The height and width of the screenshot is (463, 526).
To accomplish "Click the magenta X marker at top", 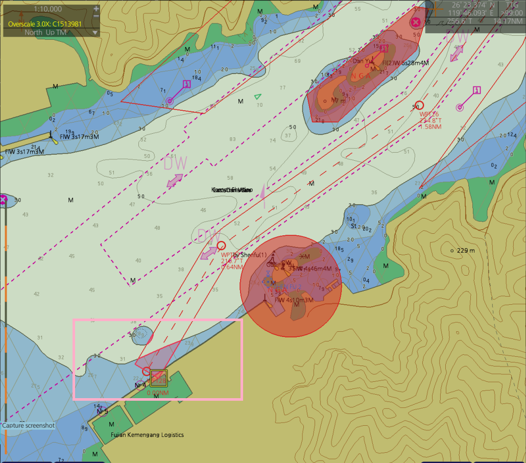I will 416,22.
